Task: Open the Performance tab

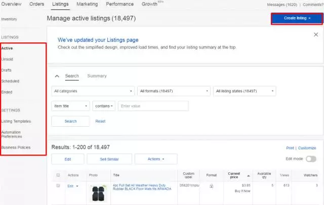Action: pyautogui.click(x=119, y=4)
